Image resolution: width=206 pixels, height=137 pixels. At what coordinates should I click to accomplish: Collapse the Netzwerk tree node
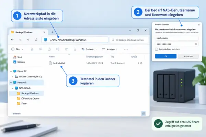coord(11,83)
